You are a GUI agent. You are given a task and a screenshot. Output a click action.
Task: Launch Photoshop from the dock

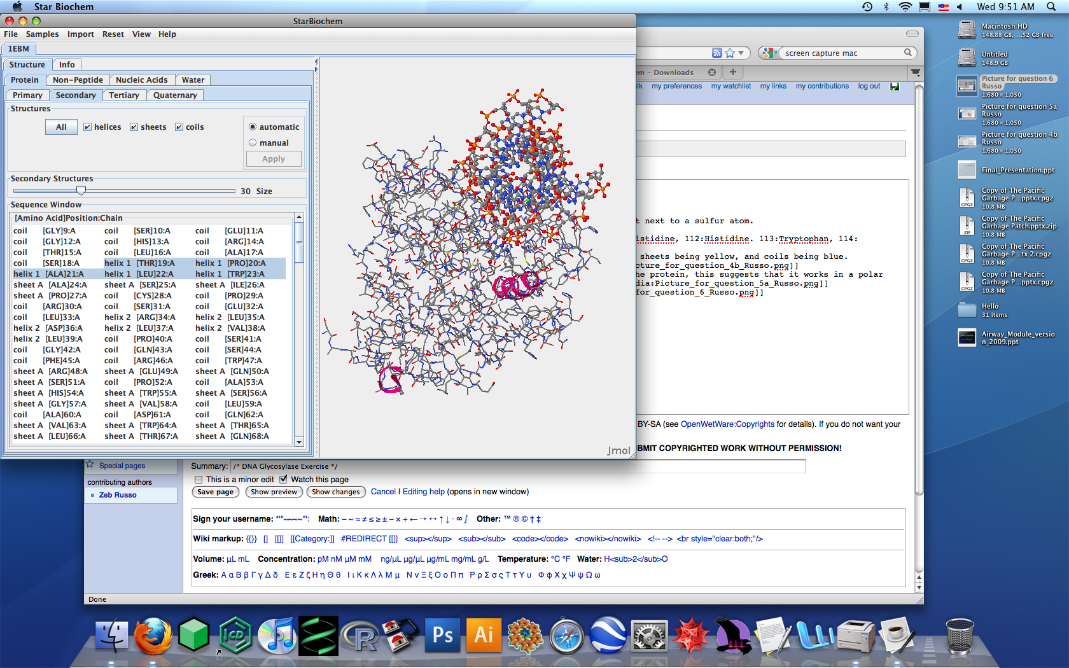(443, 636)
